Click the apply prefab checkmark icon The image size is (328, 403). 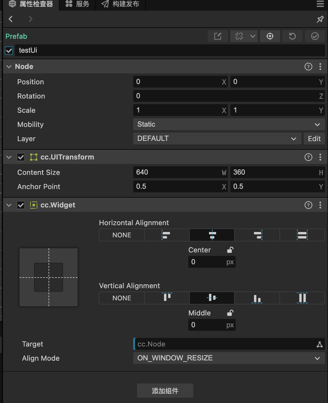point(315,36)
